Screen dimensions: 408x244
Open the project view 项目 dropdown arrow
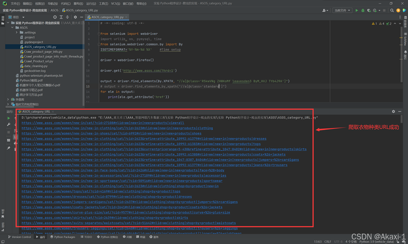23,17
